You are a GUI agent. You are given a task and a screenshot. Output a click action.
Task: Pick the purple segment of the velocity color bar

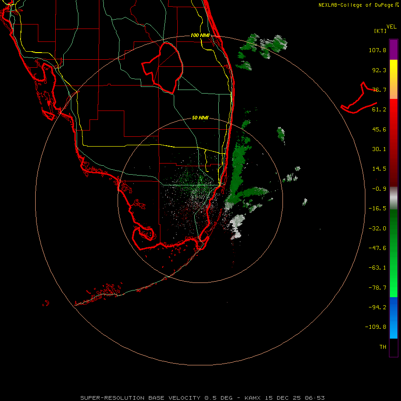coord(393,49)
